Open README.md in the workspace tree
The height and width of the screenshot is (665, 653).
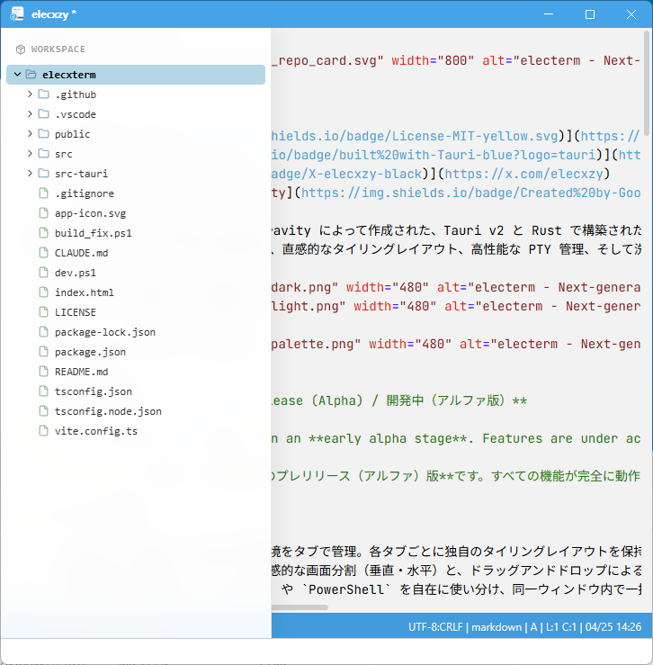click(x=82, y=372)
